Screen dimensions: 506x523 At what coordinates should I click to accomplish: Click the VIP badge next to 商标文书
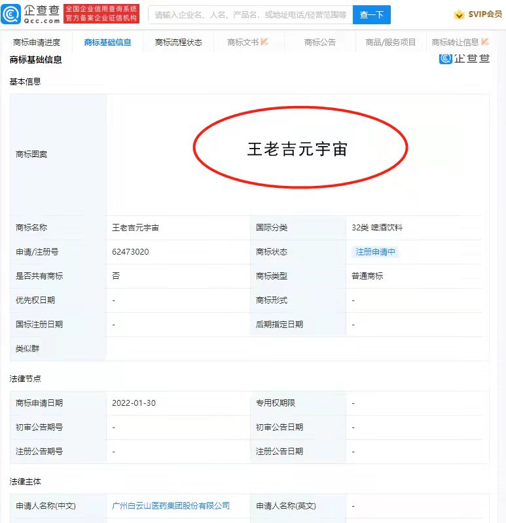pyautogui.click(x=264, y=42)
